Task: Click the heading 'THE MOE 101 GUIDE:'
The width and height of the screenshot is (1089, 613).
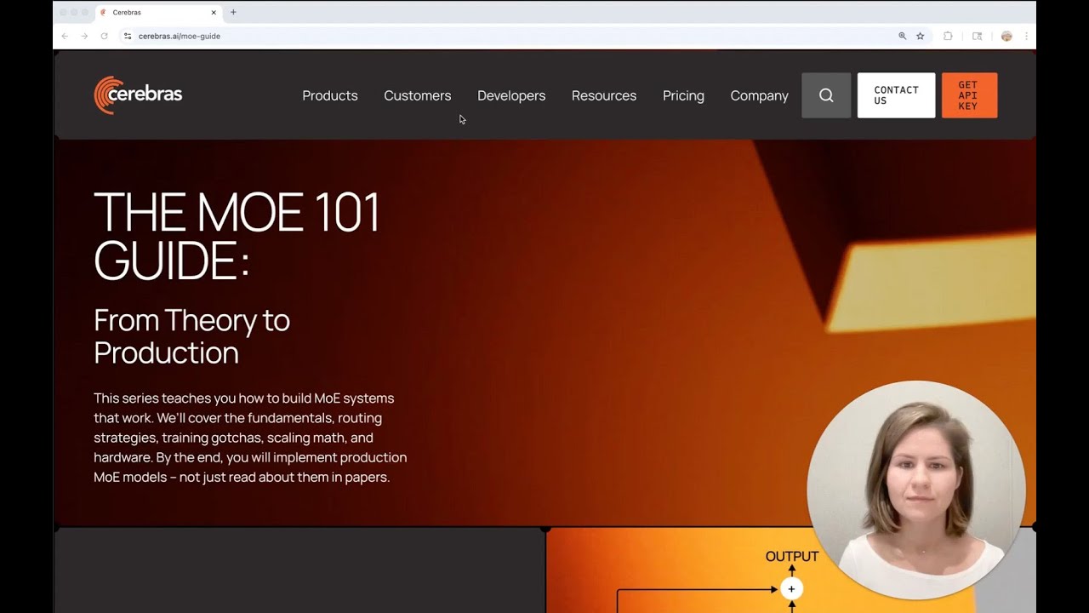Action: point(237,236)
